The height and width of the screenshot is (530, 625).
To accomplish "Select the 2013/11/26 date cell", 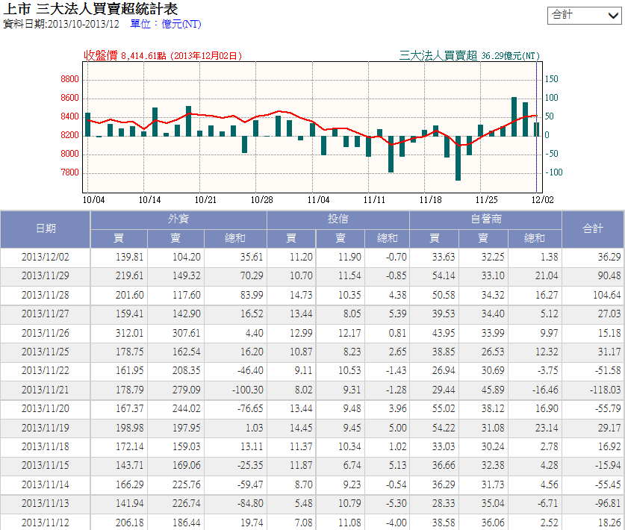I will point(46,333).
